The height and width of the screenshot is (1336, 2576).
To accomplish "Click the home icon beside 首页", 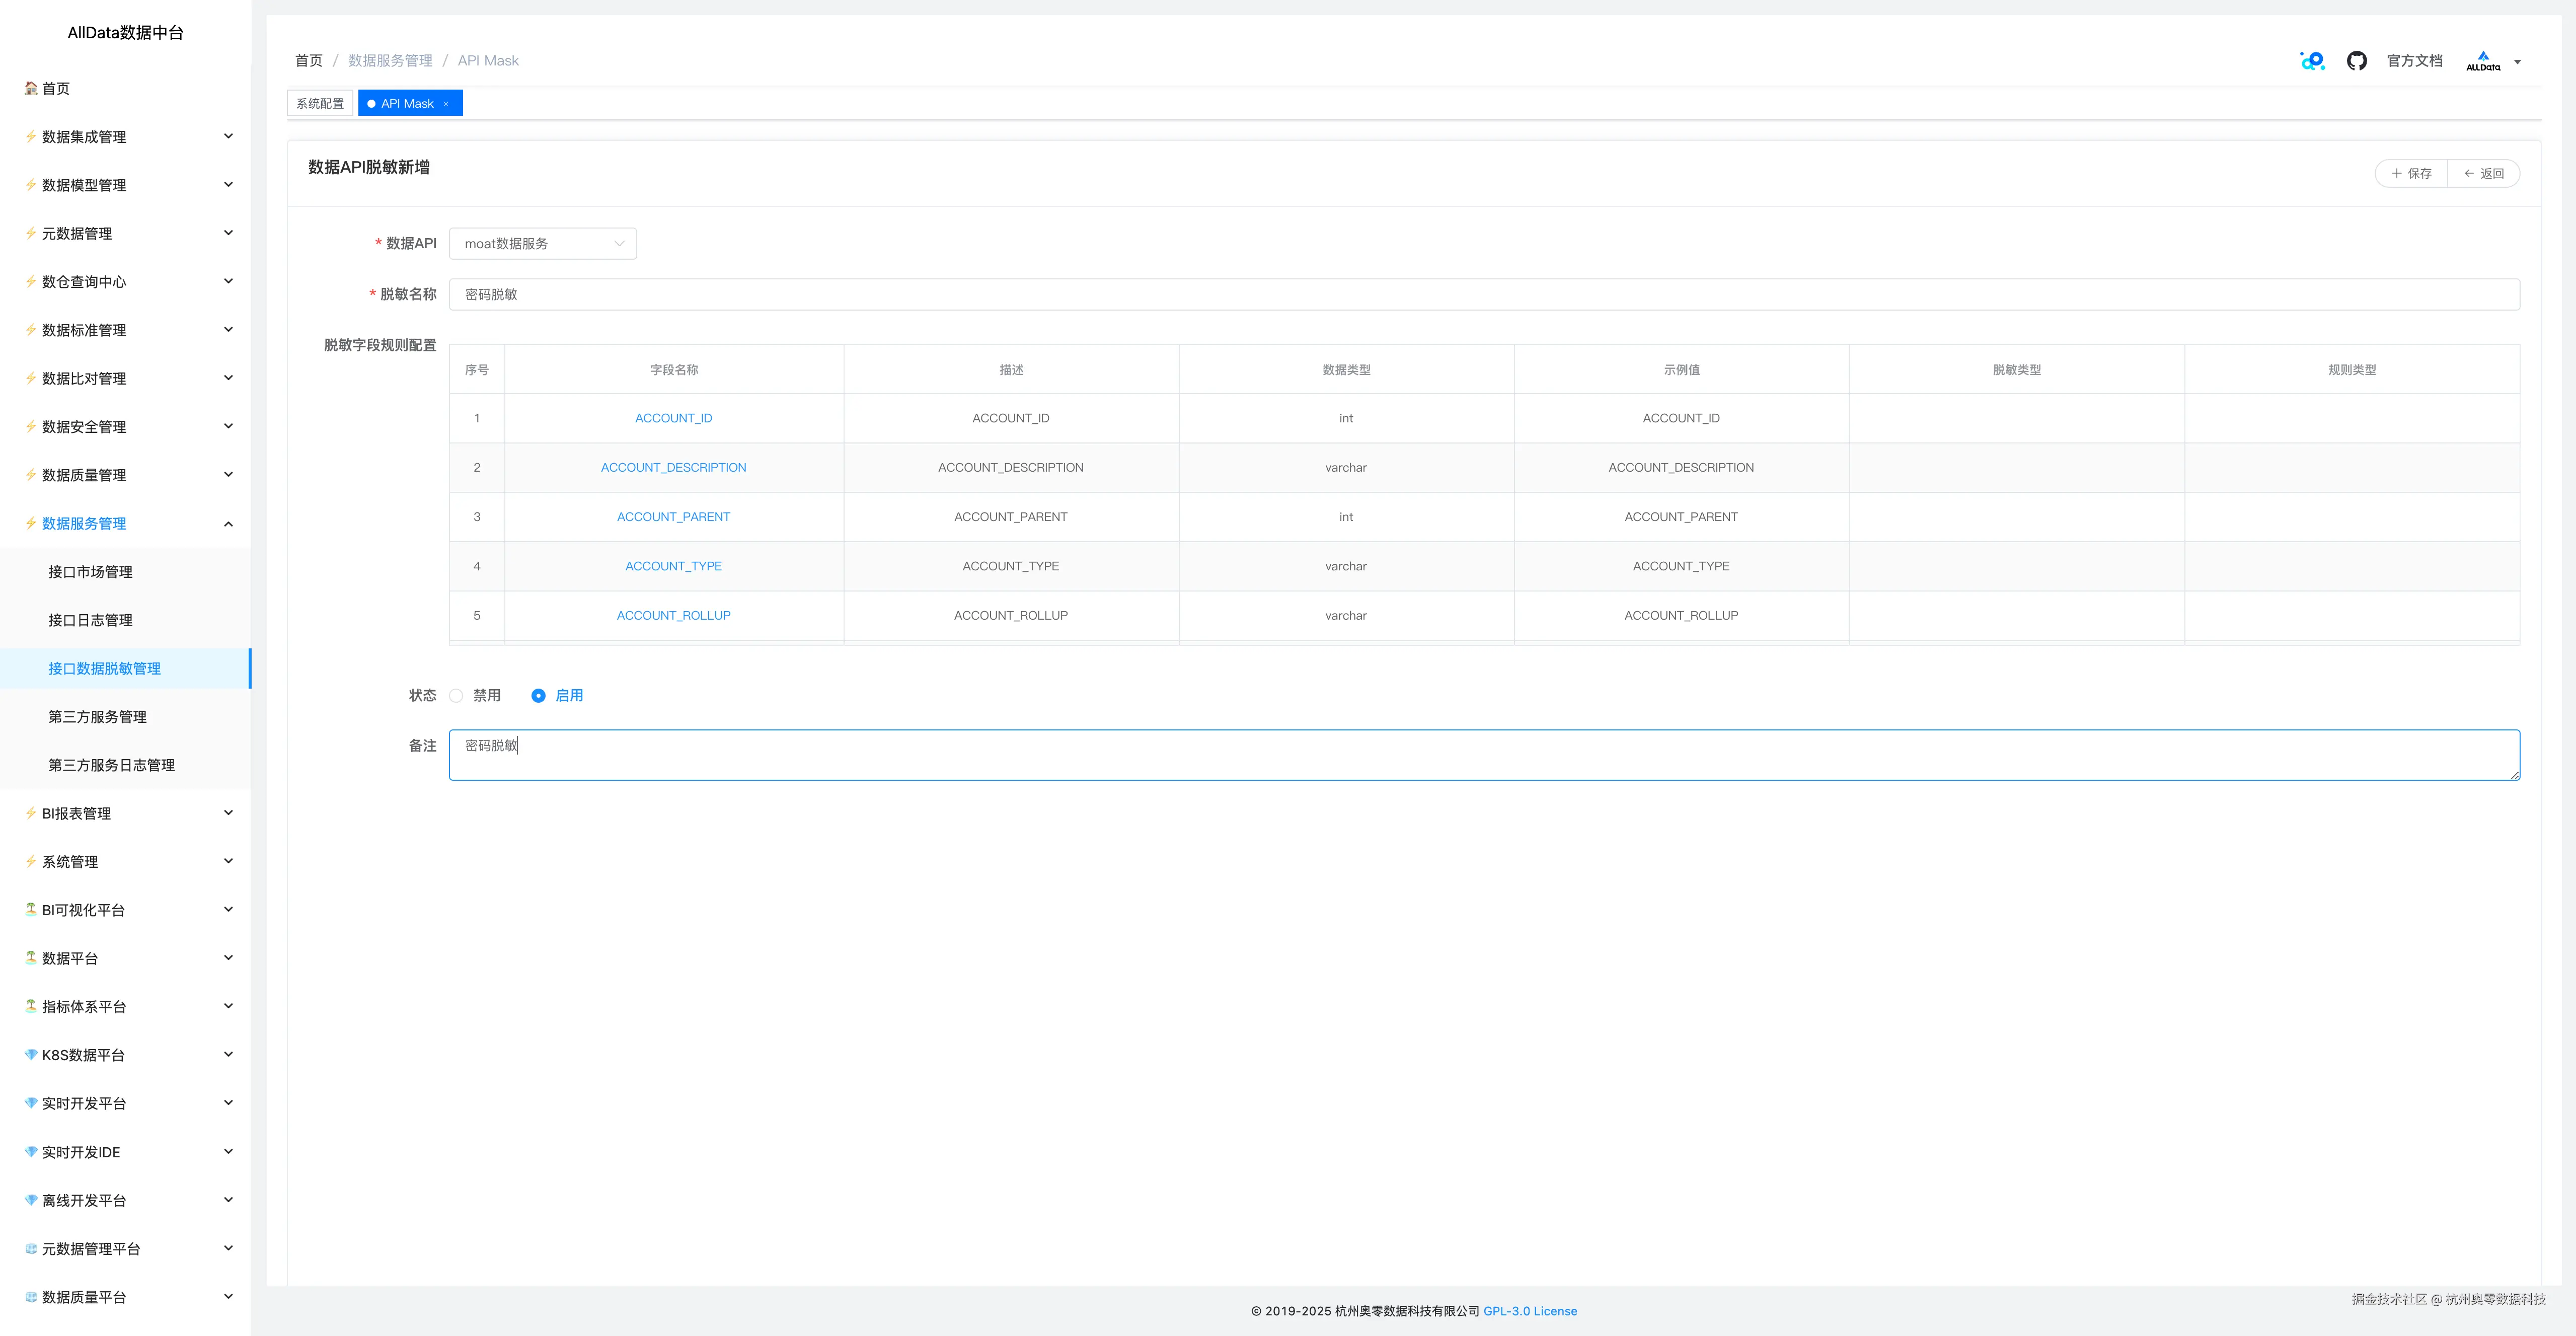I will tap(31, 88).
